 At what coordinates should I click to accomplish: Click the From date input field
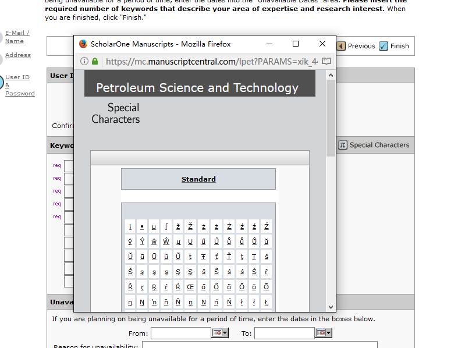pyautogui.click(x=181, y=333)
